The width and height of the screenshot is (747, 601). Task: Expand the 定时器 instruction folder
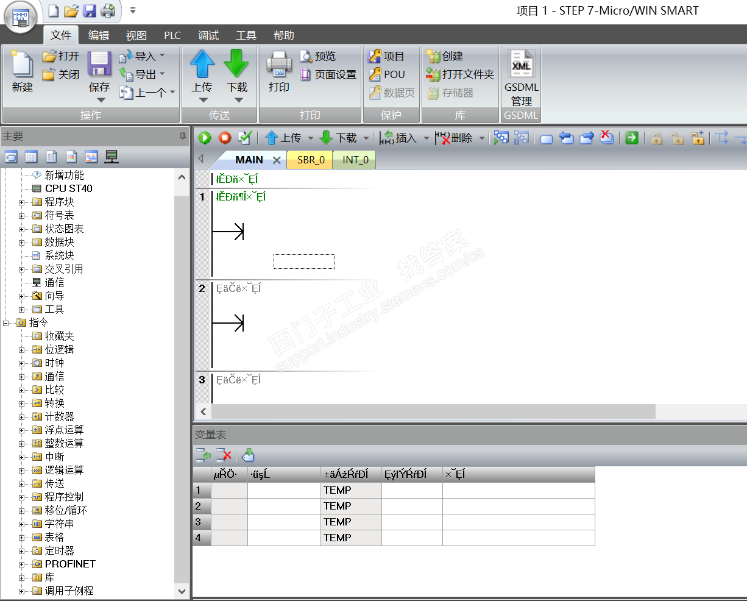point(22,551)
